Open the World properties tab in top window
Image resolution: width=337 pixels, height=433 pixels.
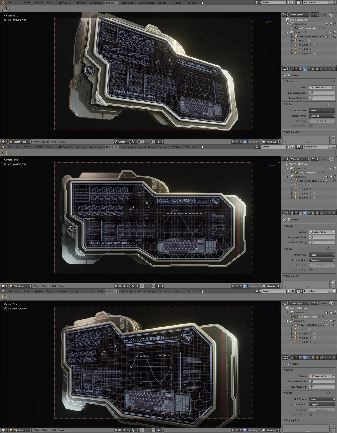tap(309, 69)
